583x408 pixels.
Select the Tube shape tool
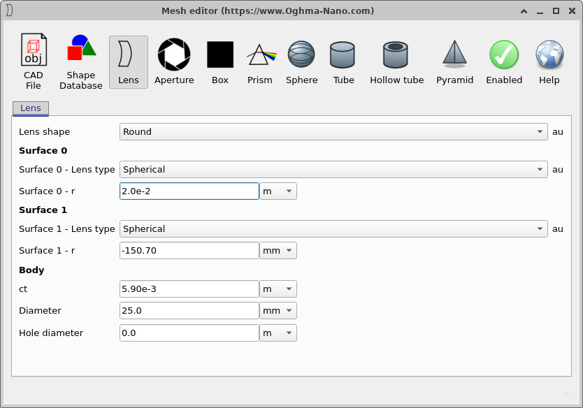click(343, 61)
